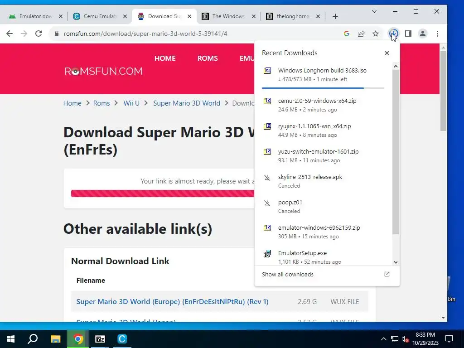Open Windows Longhorn build 3683.iso download
The image size is (464, 348).
[x=323, y=75]
